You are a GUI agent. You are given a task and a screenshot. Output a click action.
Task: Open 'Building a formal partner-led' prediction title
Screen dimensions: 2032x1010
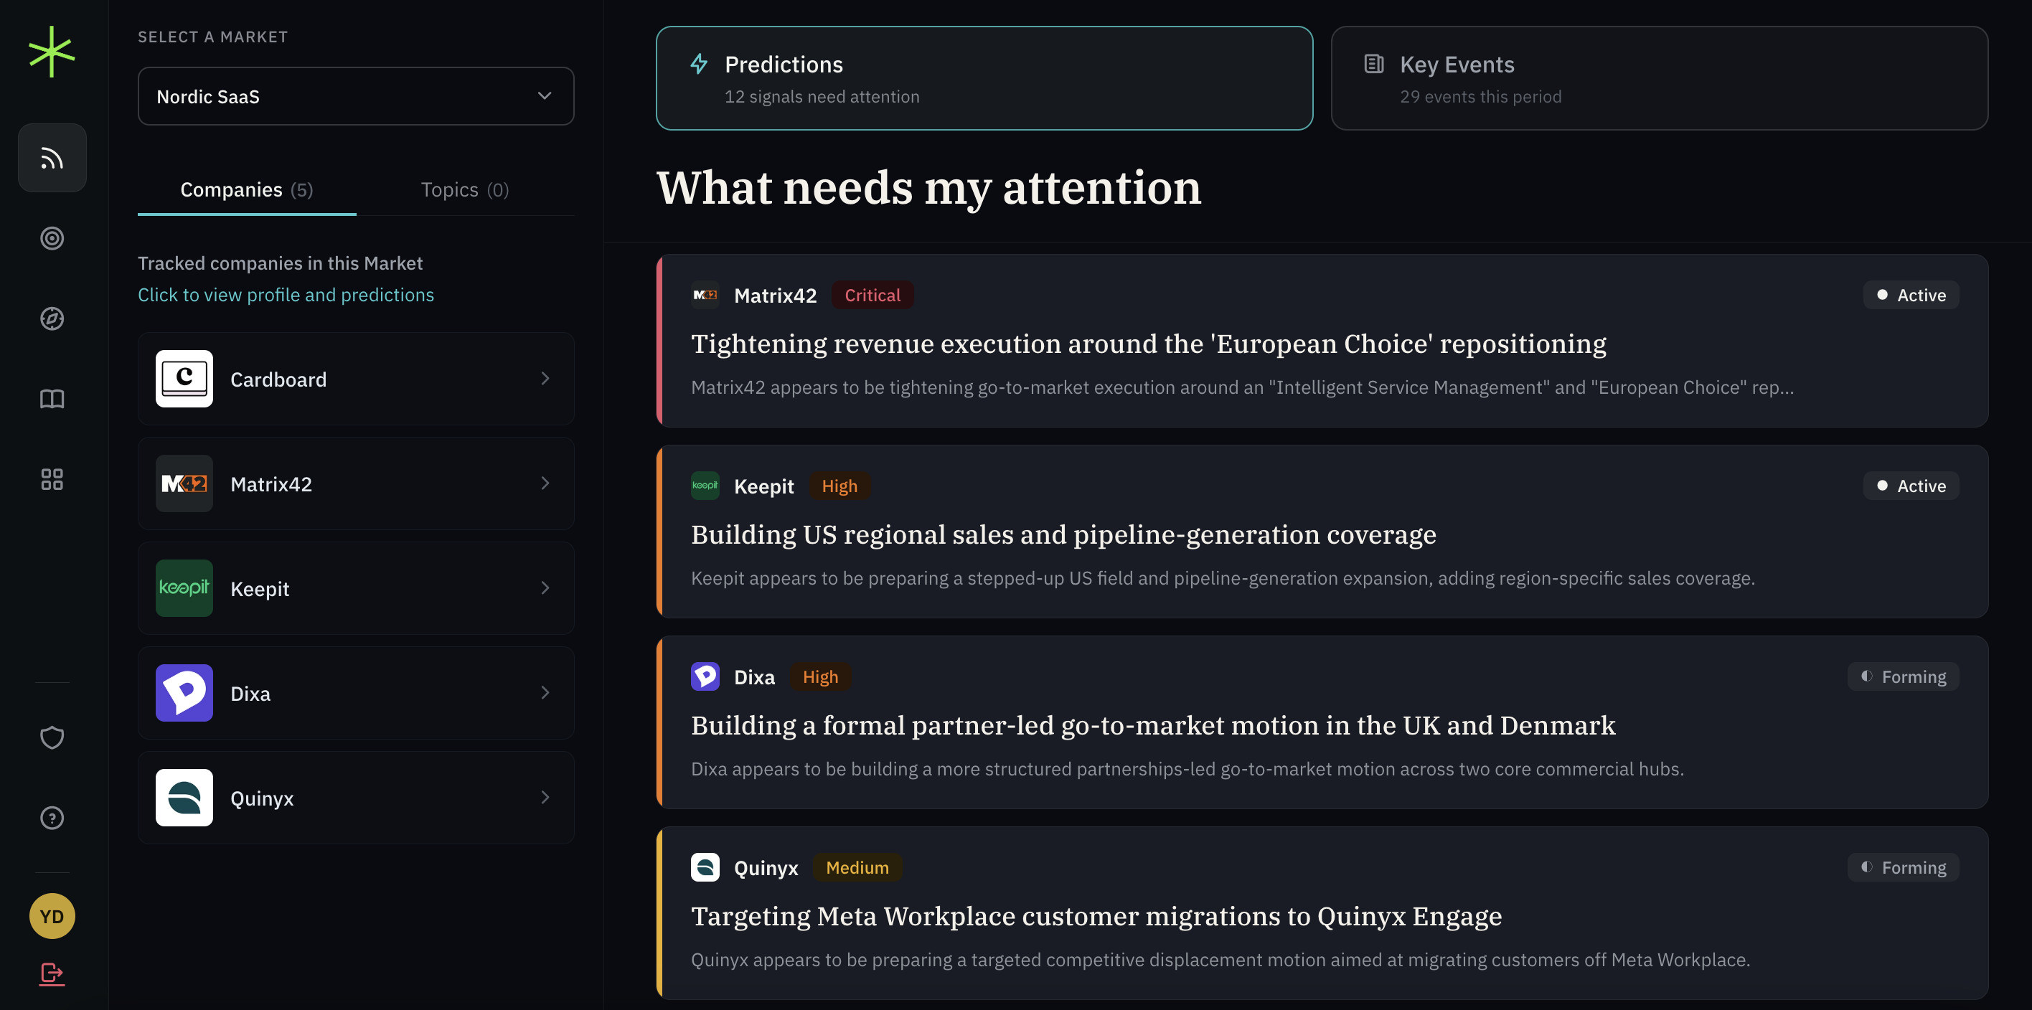point(1153,725)
